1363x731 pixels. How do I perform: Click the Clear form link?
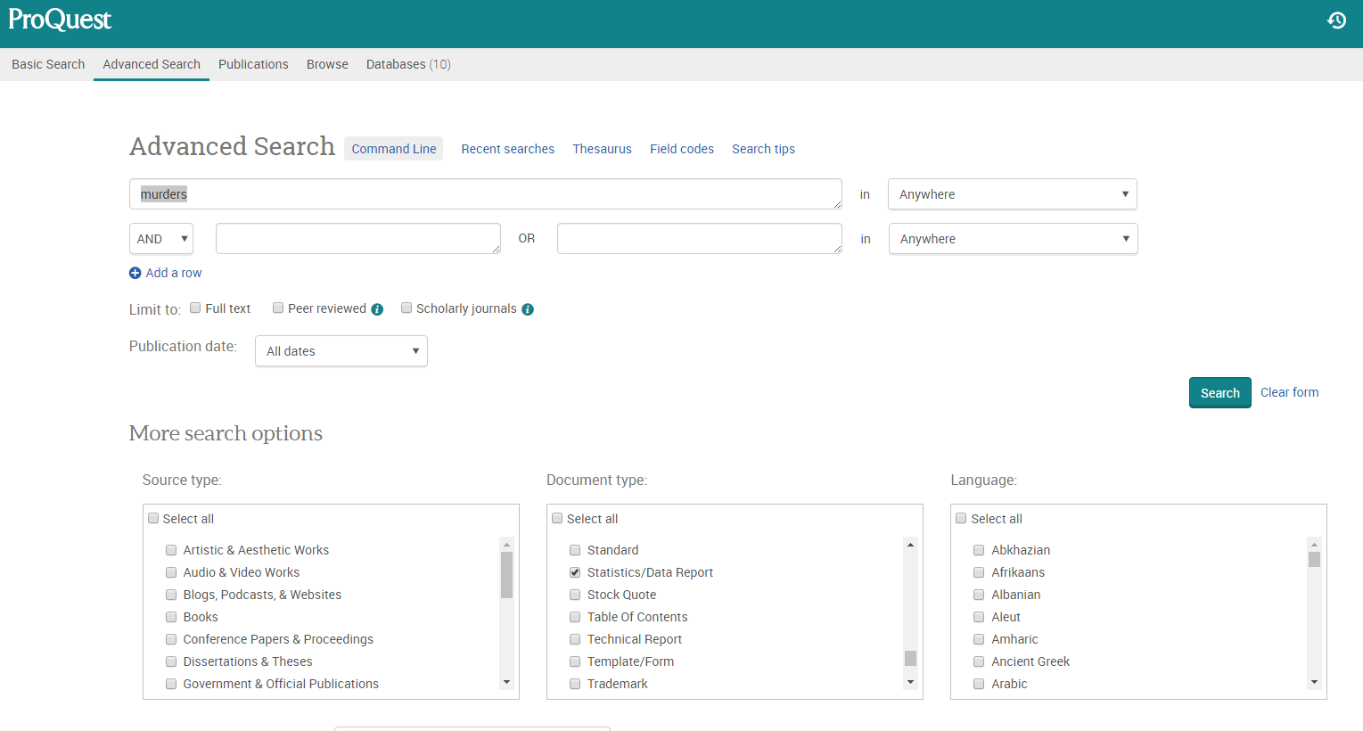[x=1289, y=392]
